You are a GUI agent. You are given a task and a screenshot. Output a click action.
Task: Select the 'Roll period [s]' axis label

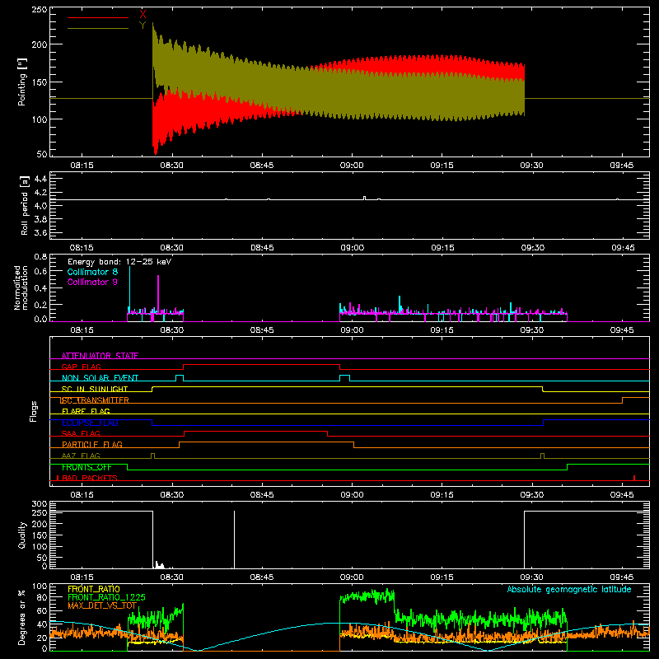[x=24, y=205]
